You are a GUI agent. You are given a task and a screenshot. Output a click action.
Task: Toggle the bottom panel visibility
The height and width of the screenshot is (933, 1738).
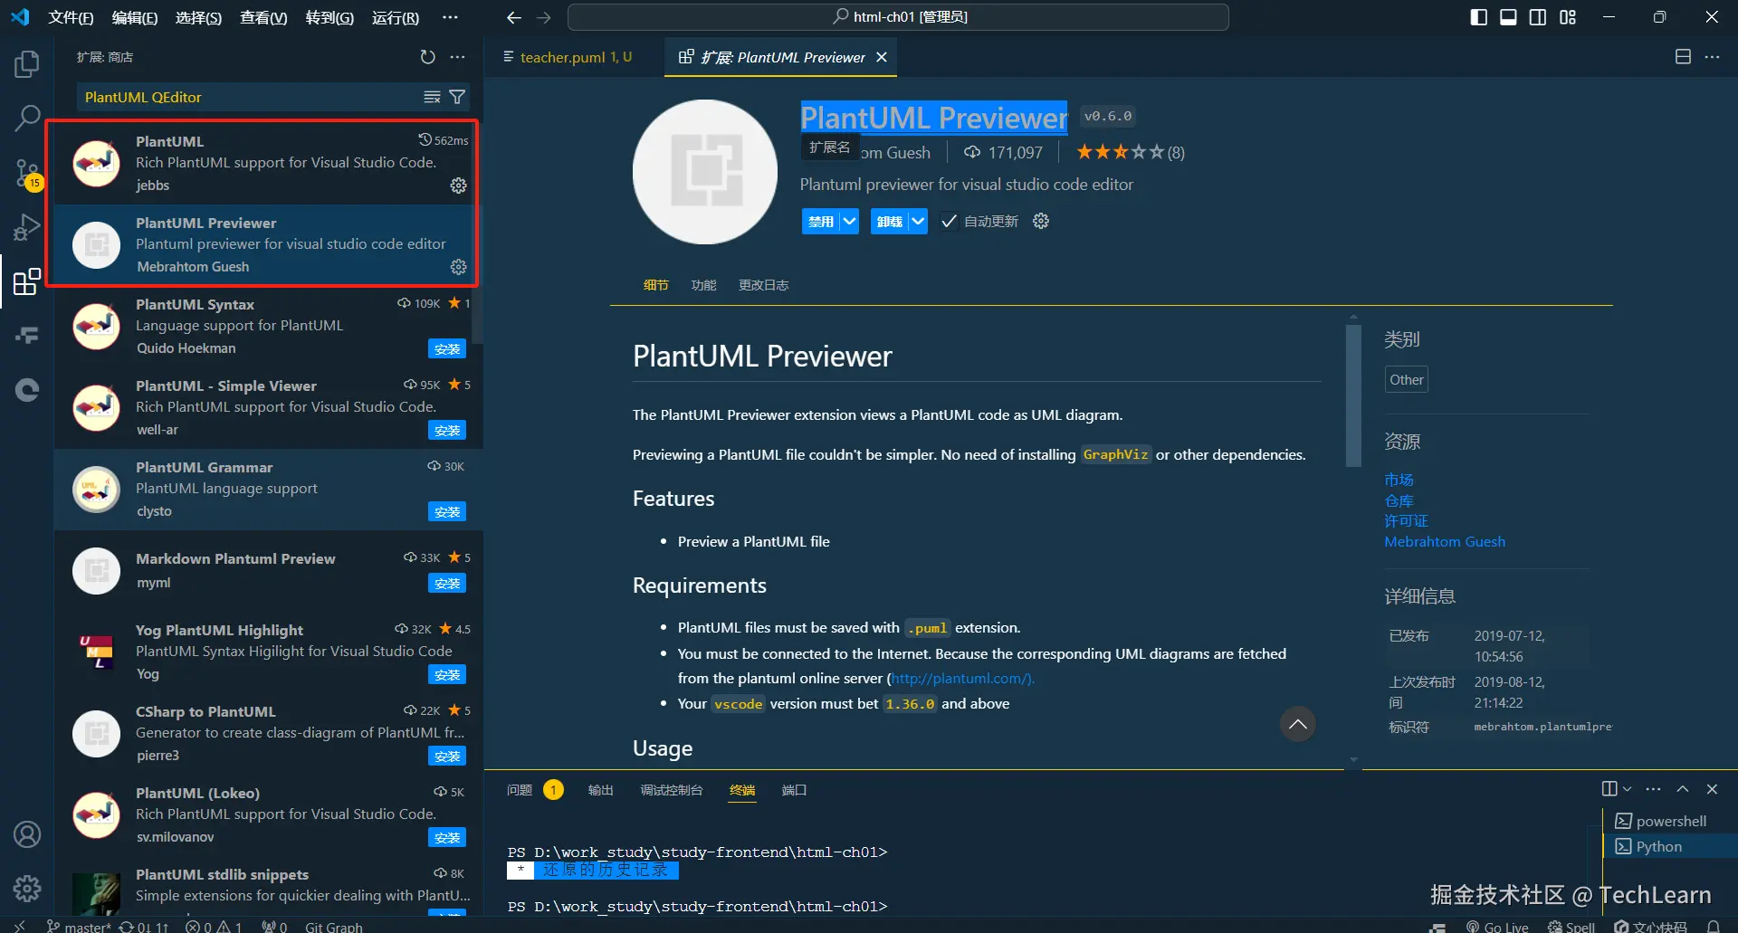[1508, 17]
